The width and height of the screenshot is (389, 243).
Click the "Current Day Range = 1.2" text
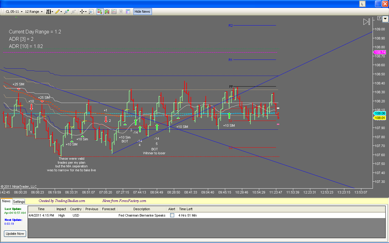coord(35,32)
